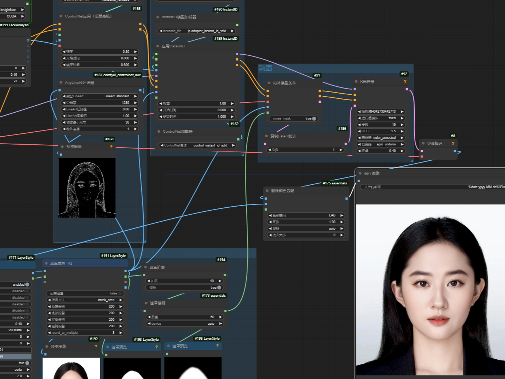Open the 色彩空间 dropdown showing LAB

point(305,215)
